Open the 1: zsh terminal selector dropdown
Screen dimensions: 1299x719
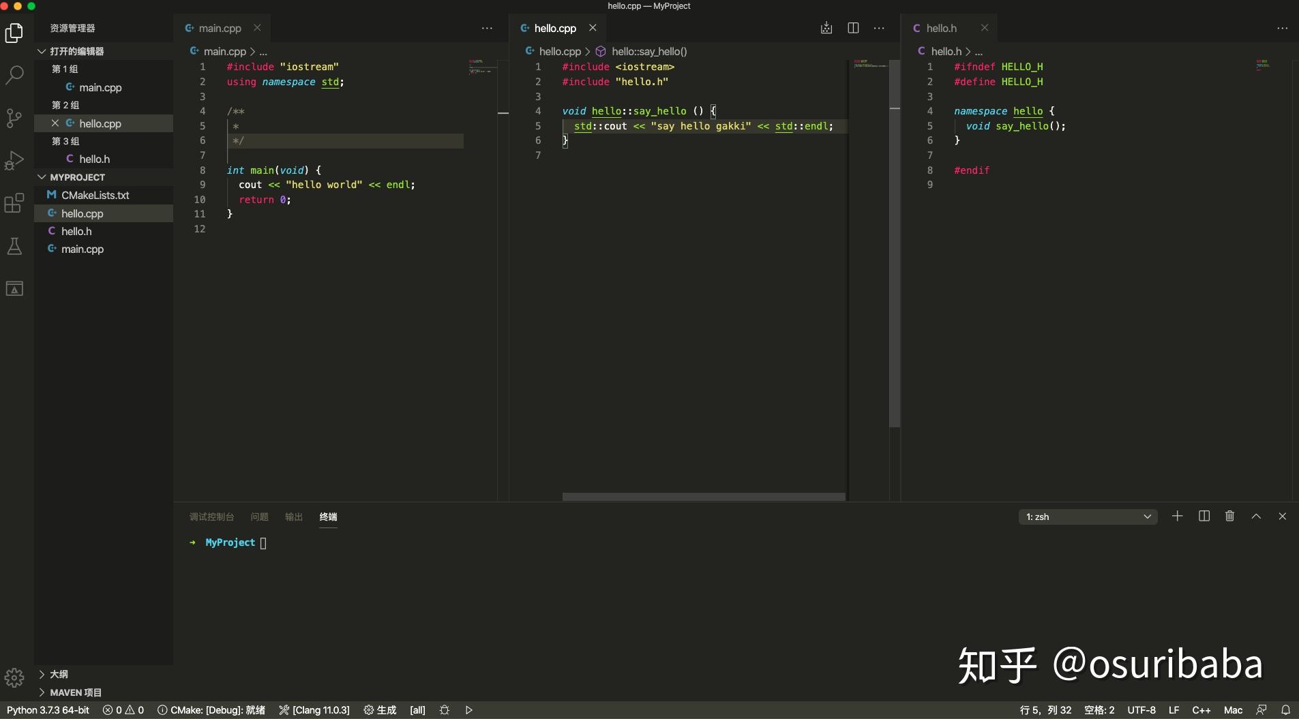[1087, 517]
